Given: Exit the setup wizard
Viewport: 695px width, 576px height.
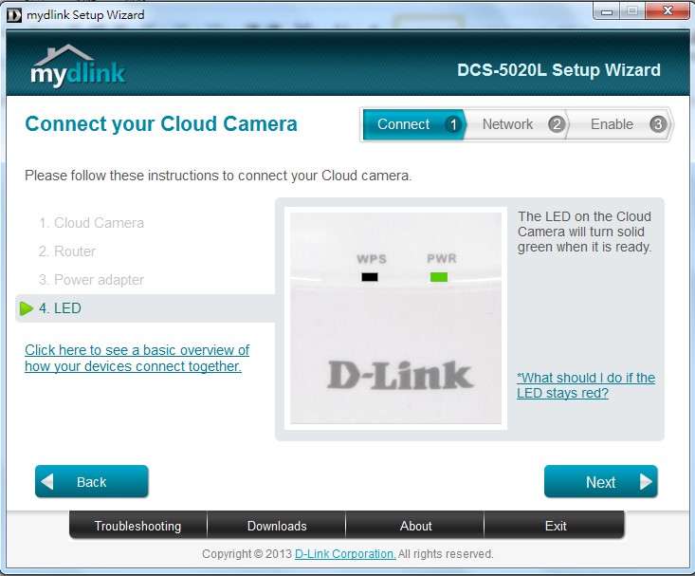Looking at the screenshot, I should point(555,526).
